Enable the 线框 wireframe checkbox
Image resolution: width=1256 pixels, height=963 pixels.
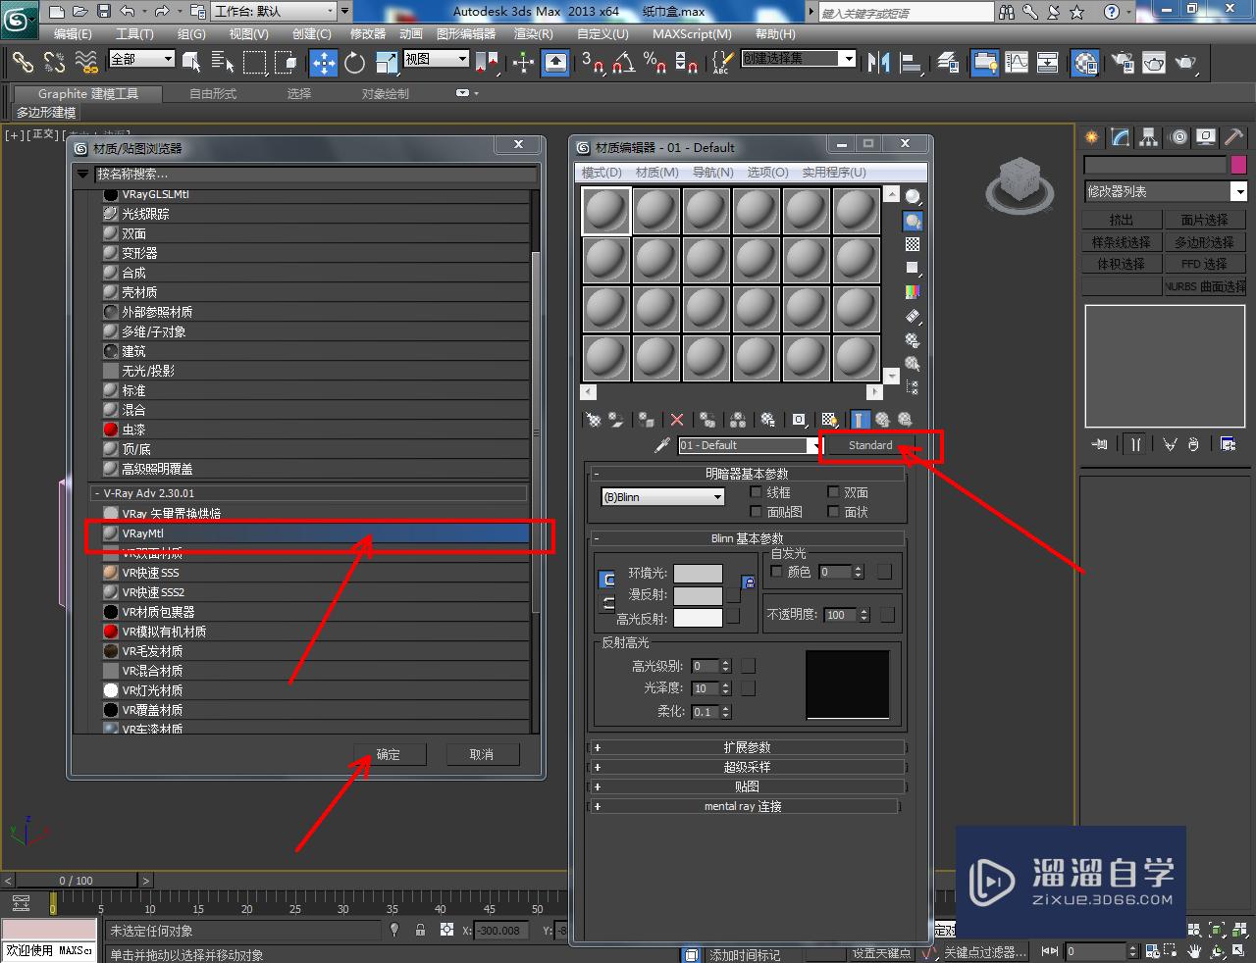coord(756,492)
